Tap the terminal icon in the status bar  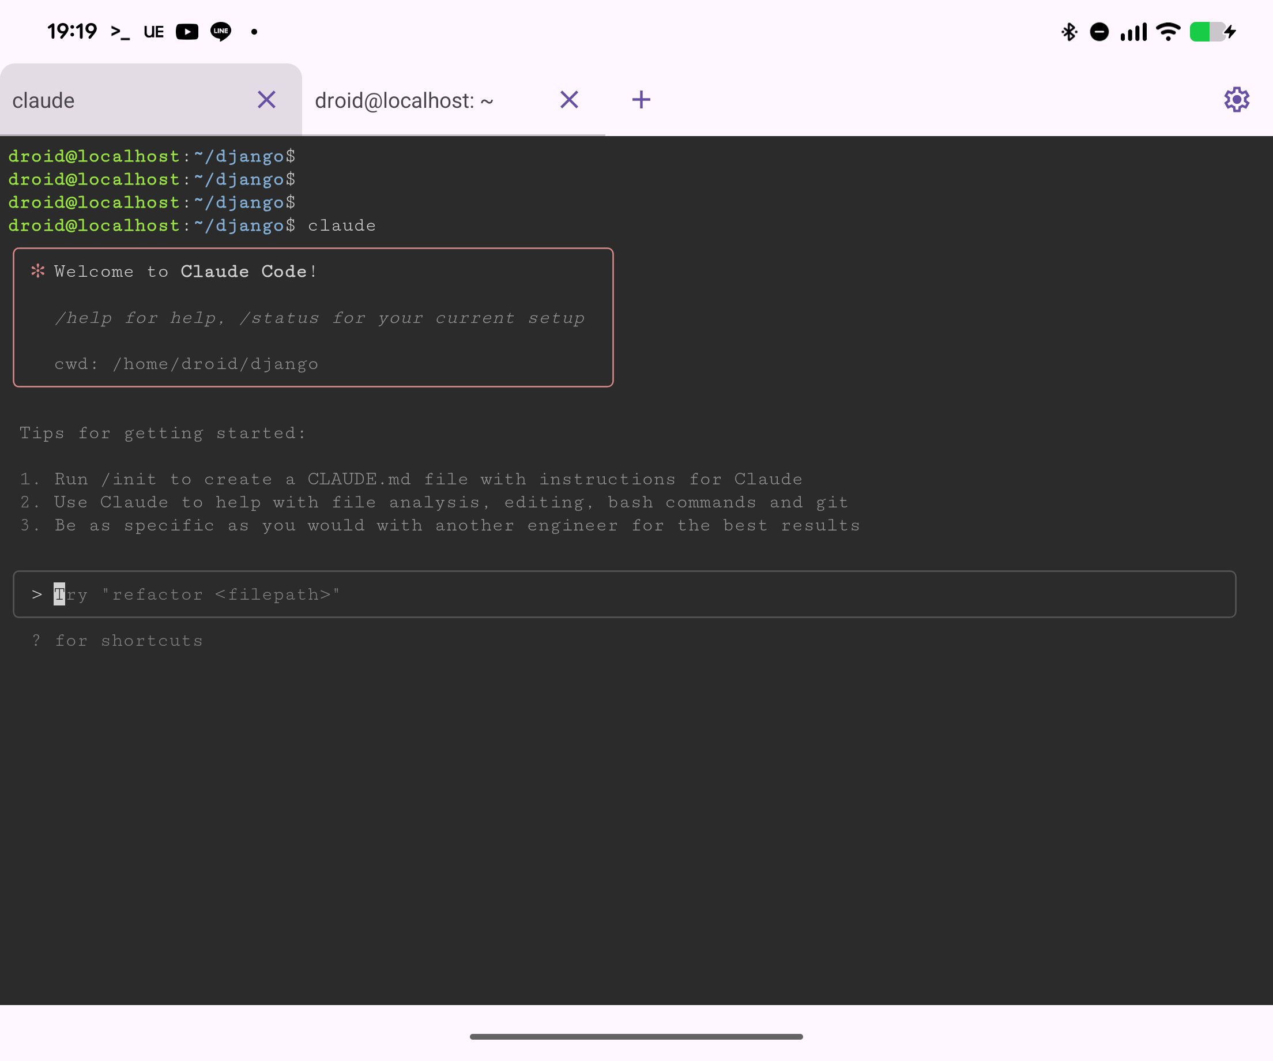pyautogui.click(x=119, y=32)
